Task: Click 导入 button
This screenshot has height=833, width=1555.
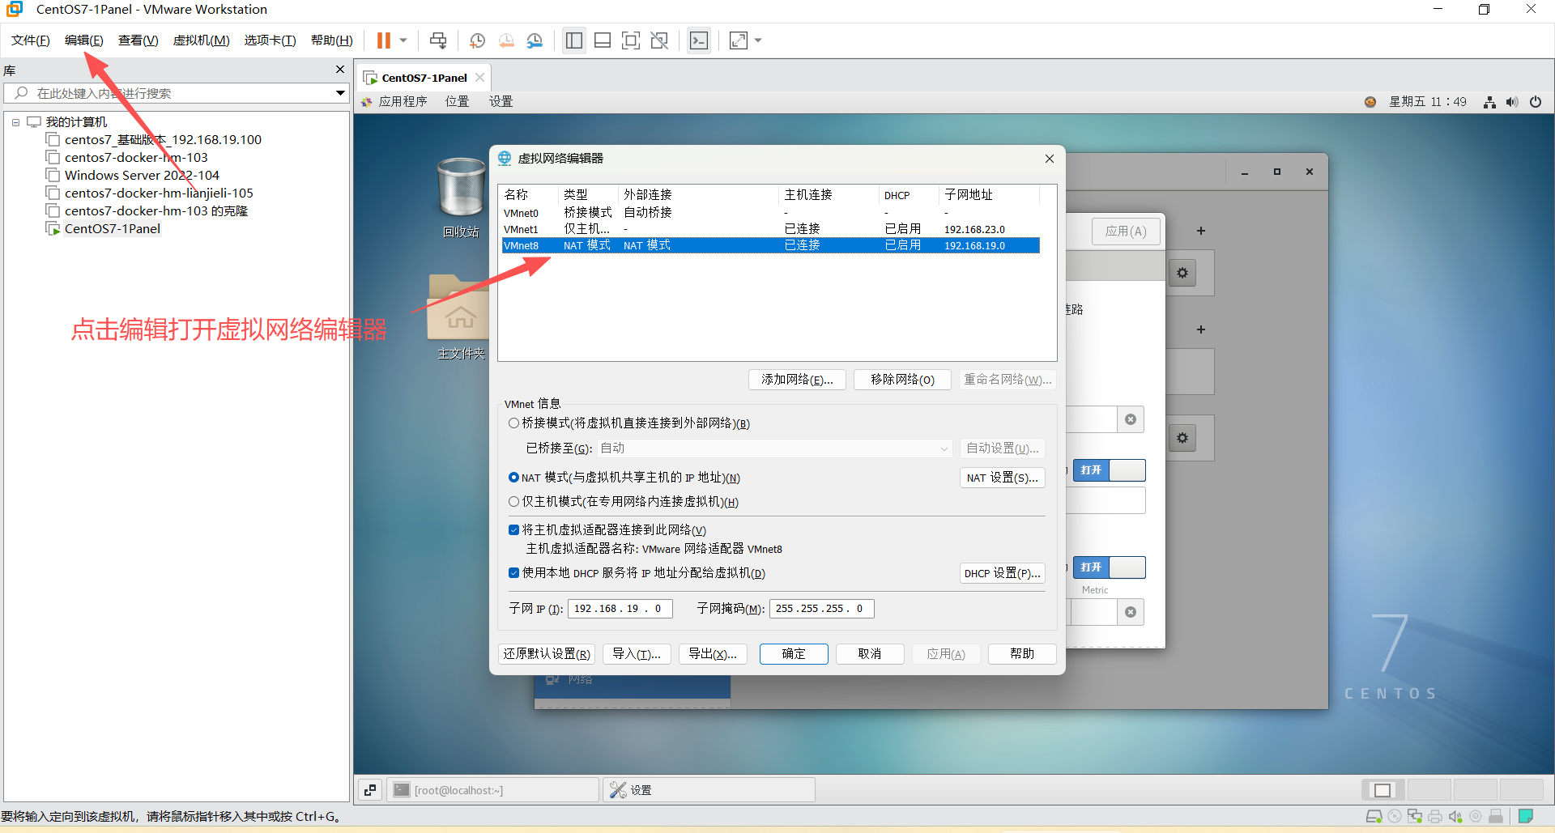Action: point(637,654)
